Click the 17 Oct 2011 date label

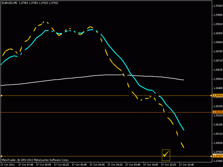click(x=8, y=165)
